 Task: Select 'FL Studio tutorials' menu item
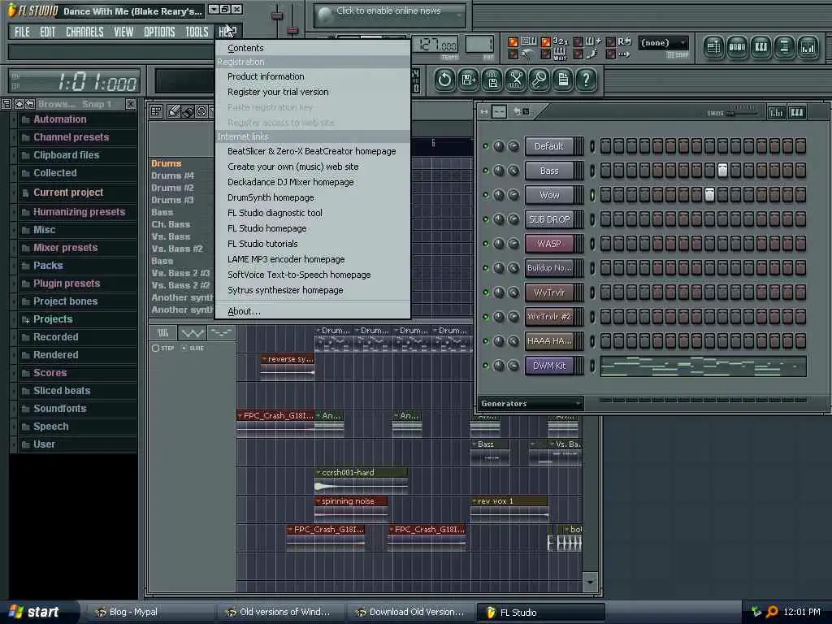point(313,244)
